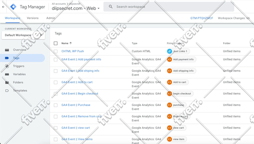
Task: Click Custom HTML type cell
Action: click(x=141, y=51)
